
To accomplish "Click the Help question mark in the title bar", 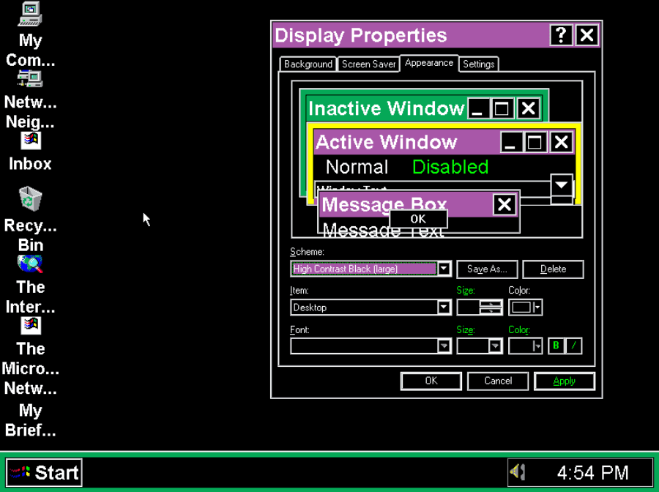I will (561, 34).
